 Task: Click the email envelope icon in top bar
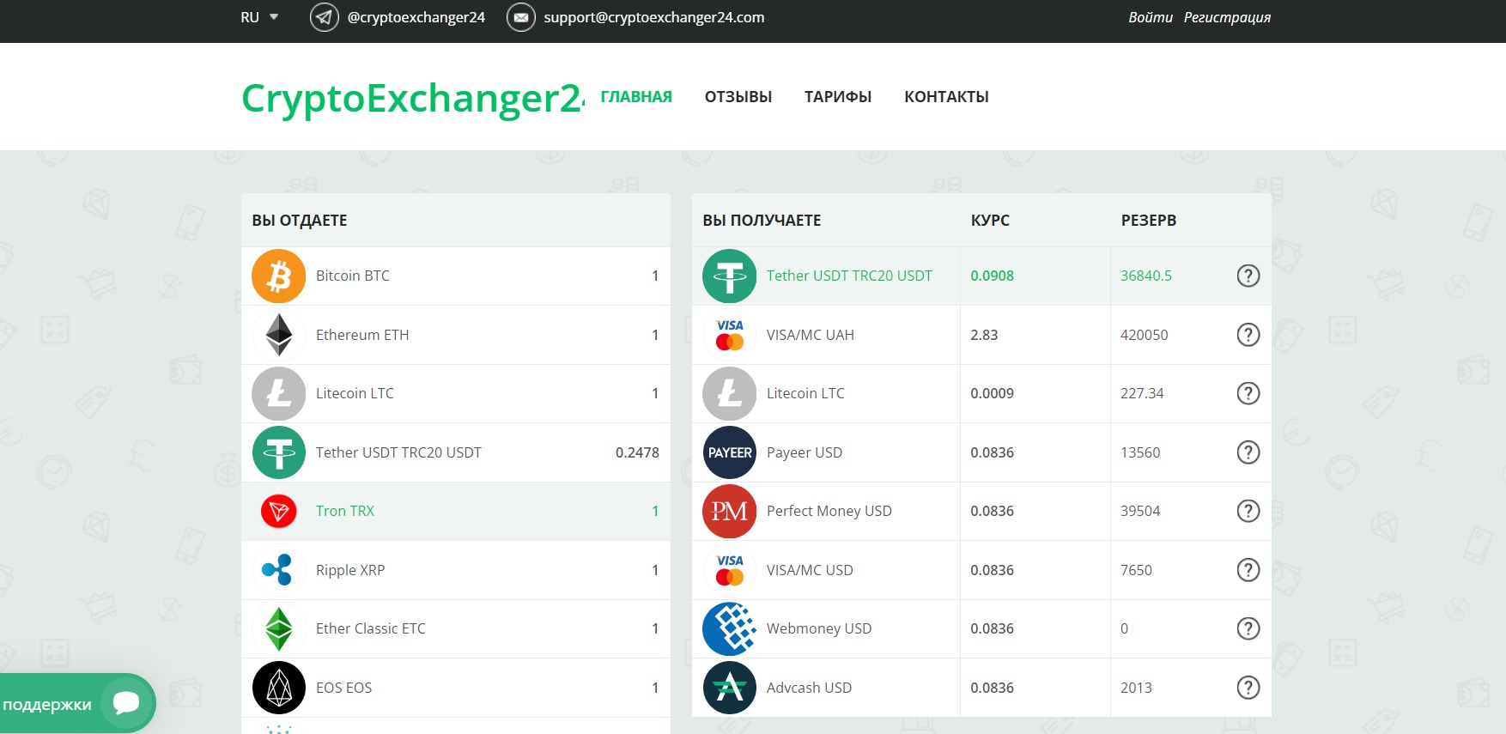click(521, 17)
